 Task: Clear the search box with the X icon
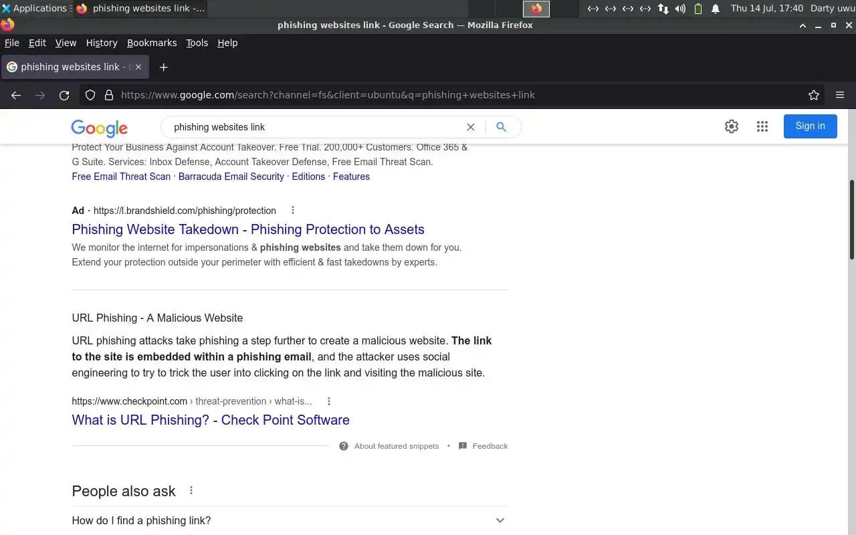pyautogui.click(x=471, y=127)
